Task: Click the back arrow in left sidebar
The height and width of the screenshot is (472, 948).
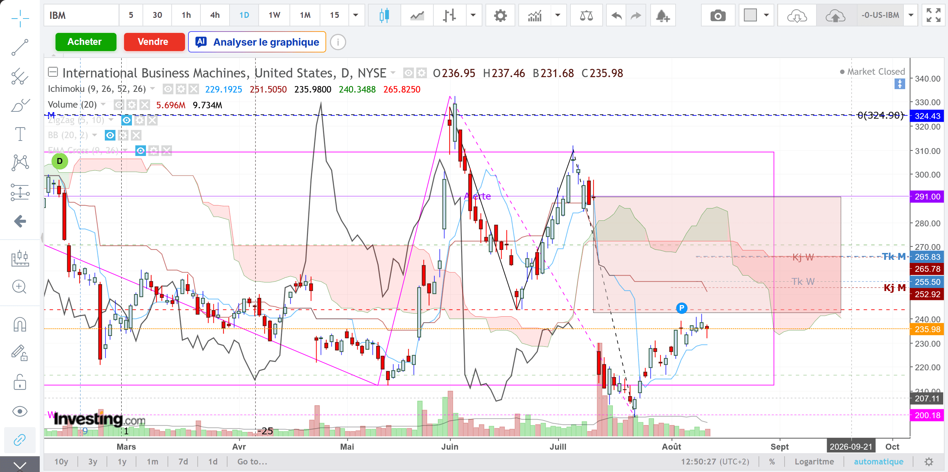Action: click(20, 221)
